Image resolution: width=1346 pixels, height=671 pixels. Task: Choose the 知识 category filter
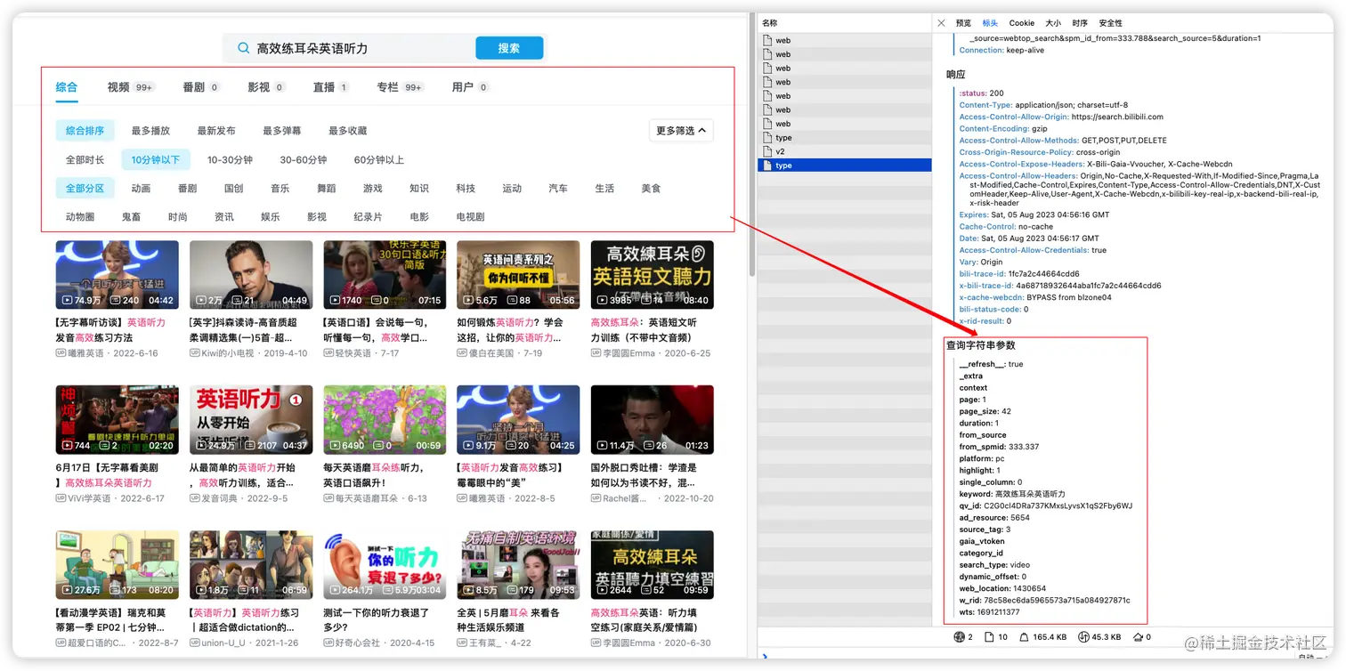point(419,189)
